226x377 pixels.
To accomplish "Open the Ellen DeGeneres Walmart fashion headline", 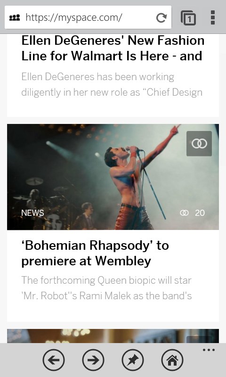I will click(x=113, y=48).
